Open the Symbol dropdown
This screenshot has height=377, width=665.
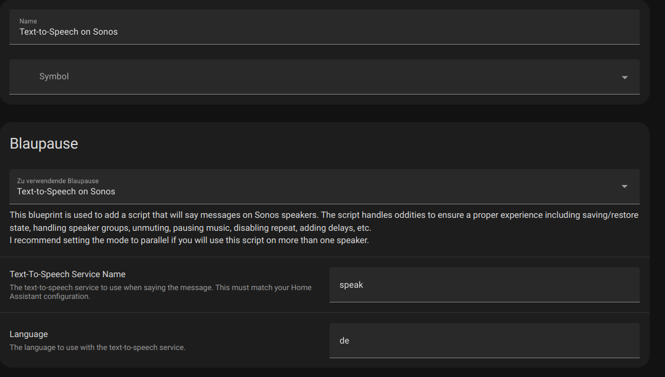(x=324, y=76)
